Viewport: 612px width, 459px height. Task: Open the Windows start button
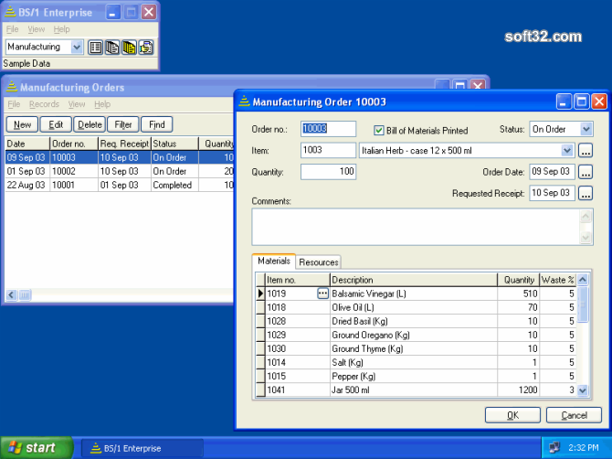click(x=37, y=448)
